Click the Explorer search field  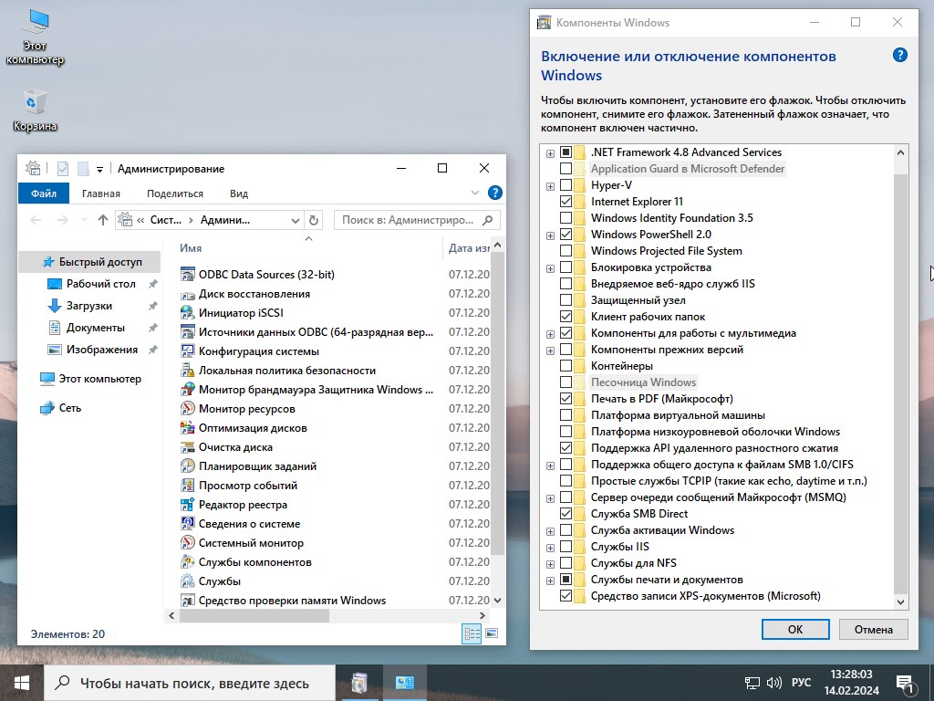(x=417, y=220)
